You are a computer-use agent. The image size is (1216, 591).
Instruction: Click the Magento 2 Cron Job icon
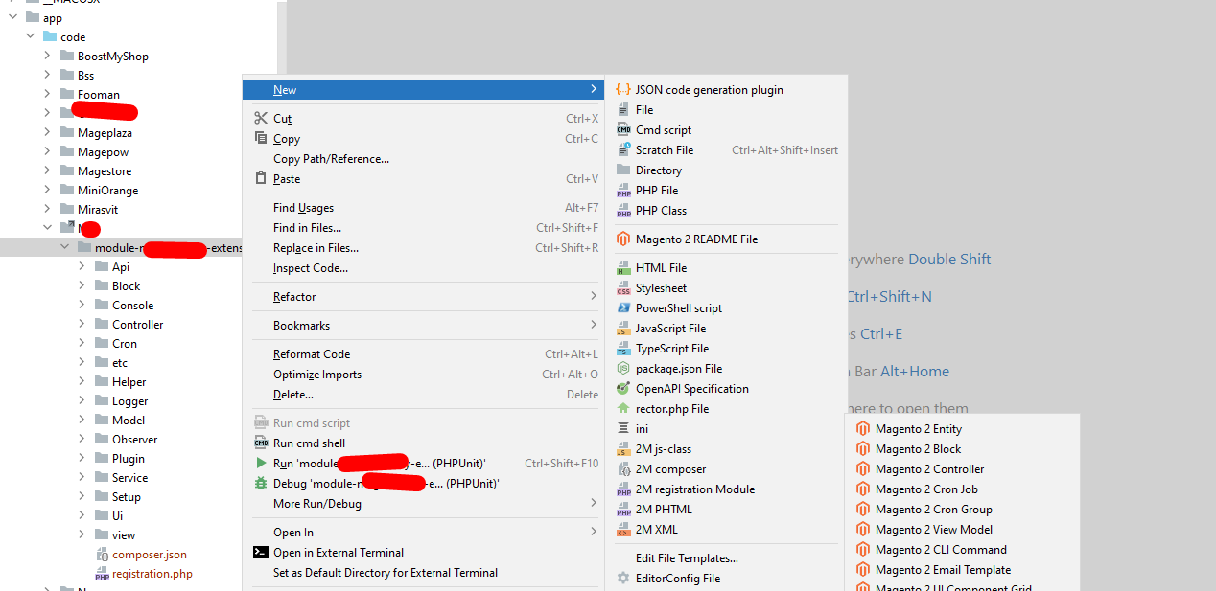pyautogui.click(x=863, y=489)
